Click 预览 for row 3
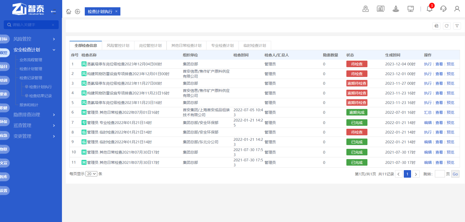The width and height of the screenshot is (465, 222). (x=450, y=83)
